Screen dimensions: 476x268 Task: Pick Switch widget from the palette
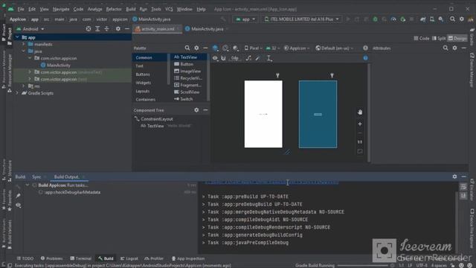point(184,99)
